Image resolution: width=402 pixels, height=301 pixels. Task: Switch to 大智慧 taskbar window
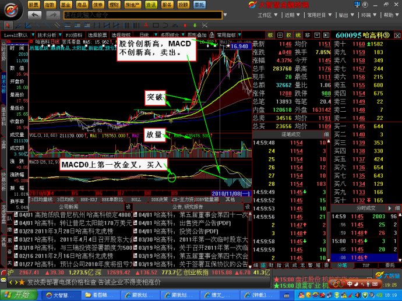60,295
